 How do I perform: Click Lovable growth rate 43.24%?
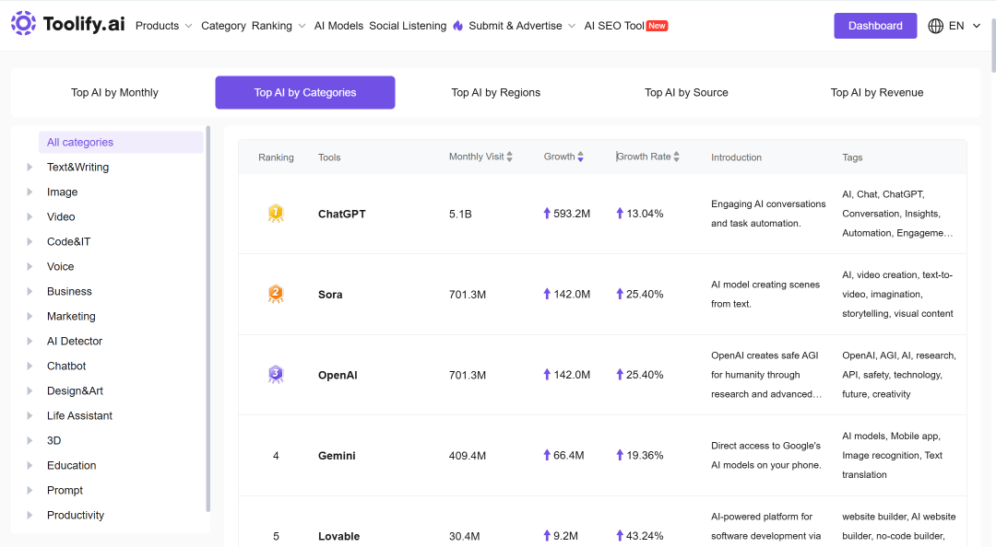[644, 536]
